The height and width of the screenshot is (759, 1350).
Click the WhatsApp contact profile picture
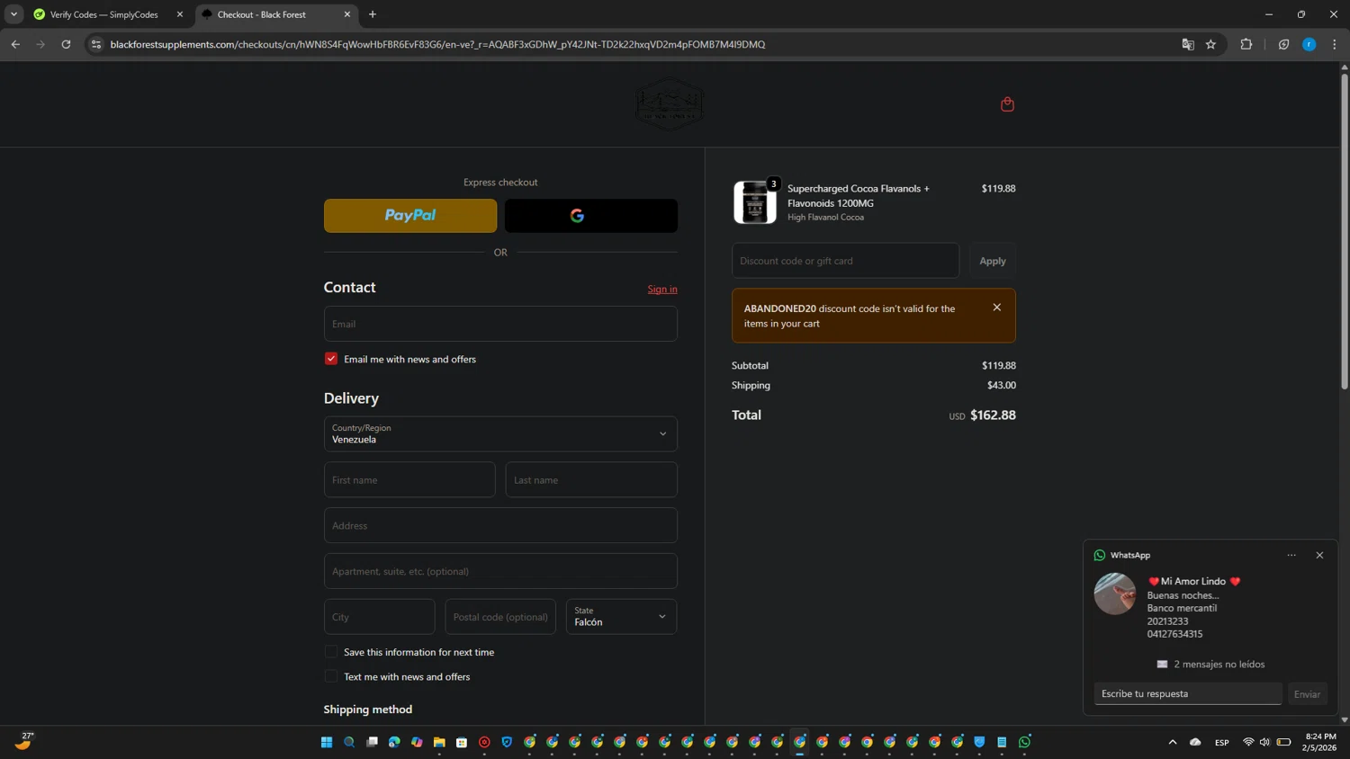point(1114,594)
